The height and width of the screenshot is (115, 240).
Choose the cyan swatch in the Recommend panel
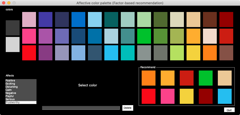pyautogui.click(x=225, y=96)
